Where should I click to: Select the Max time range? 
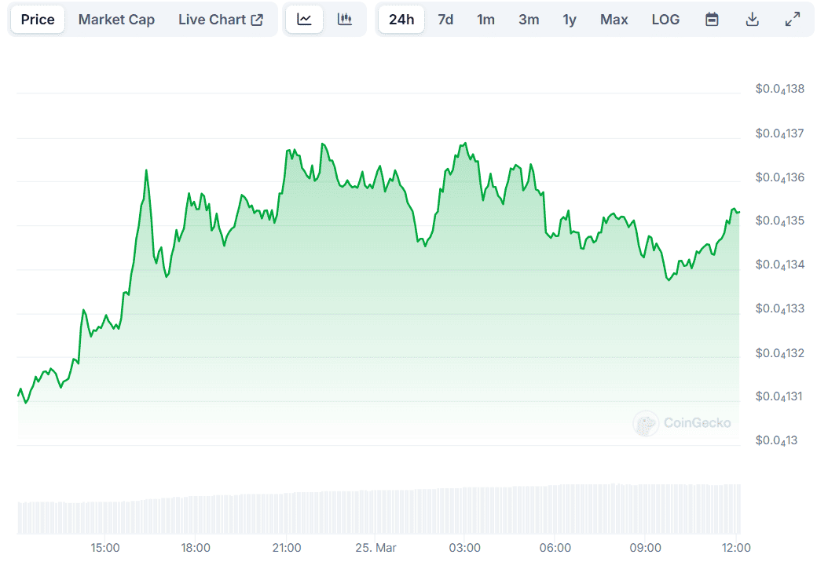pyautogui.click(x=614, y=20)
